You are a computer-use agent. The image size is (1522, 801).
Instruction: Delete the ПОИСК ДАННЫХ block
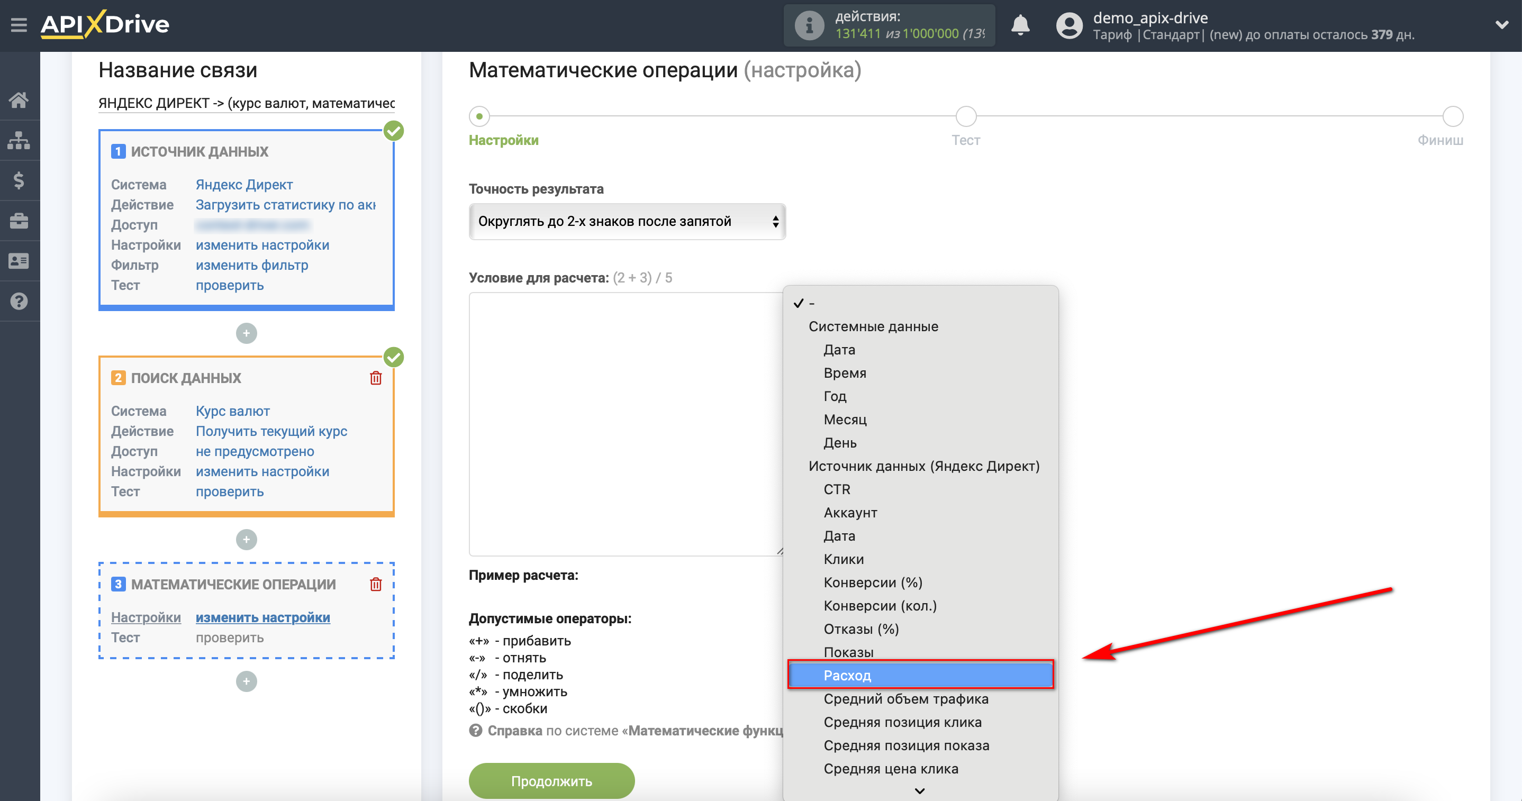(x=376, y=378)
